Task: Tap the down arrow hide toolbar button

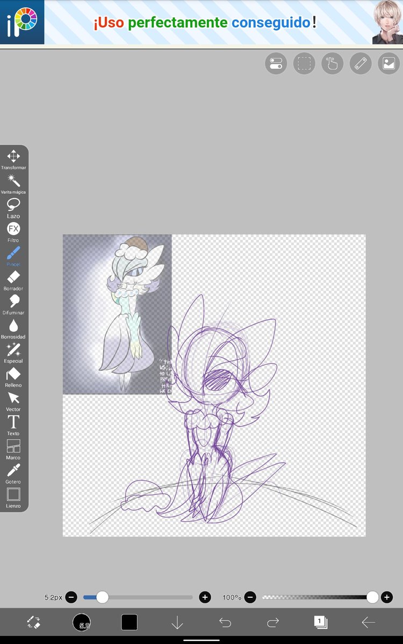Action: [177, 623]
